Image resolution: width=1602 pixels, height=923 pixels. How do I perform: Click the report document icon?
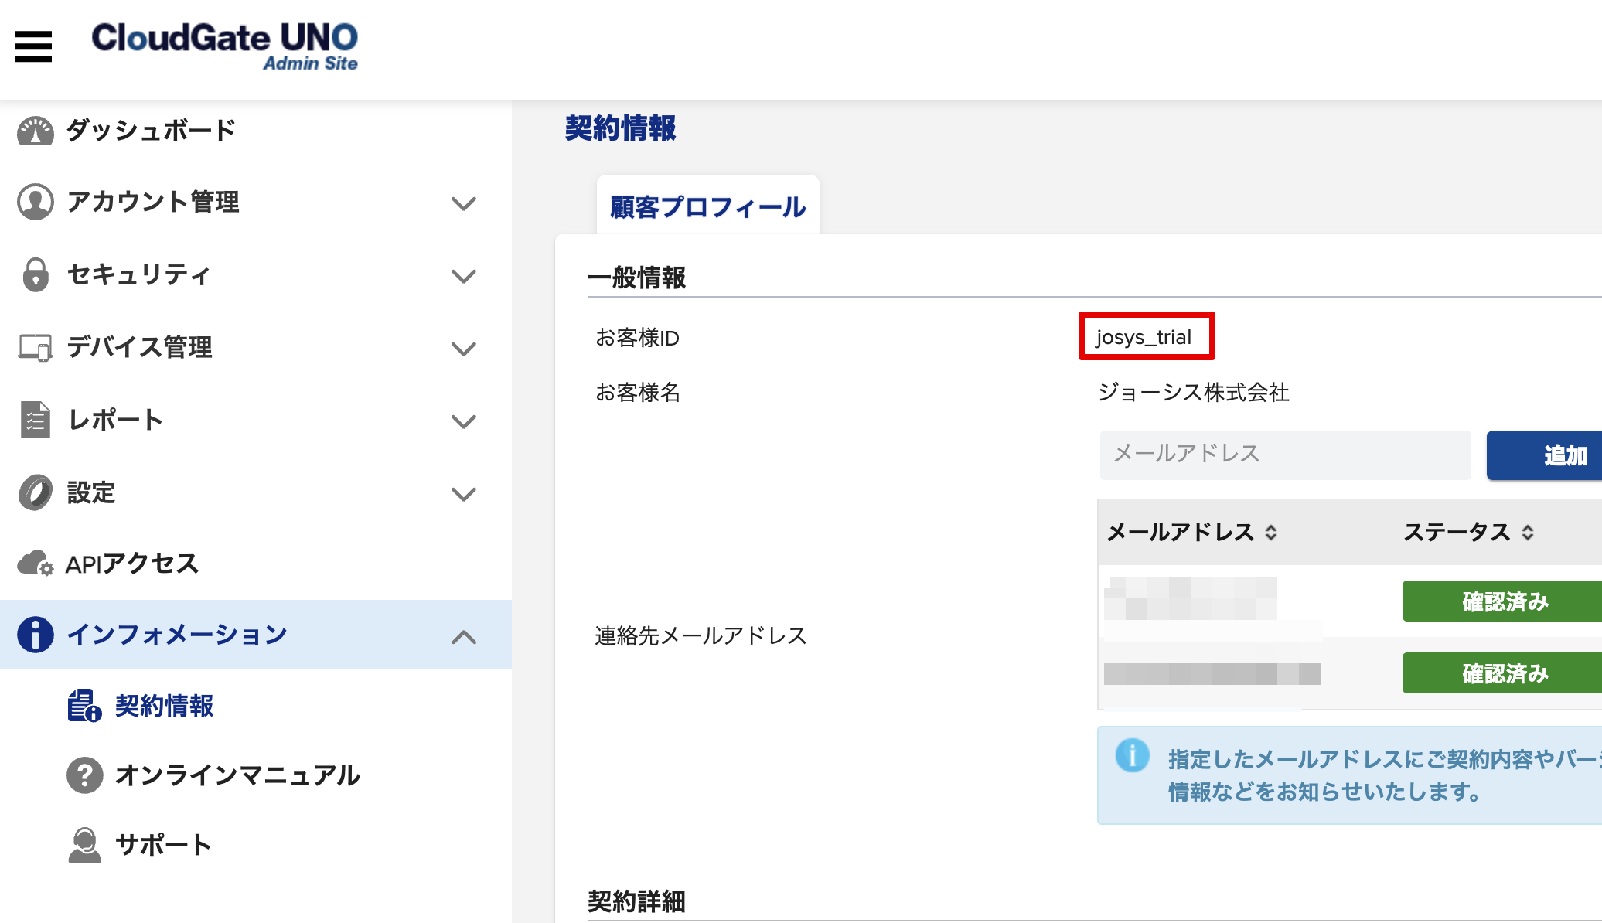tap(35, 420)
